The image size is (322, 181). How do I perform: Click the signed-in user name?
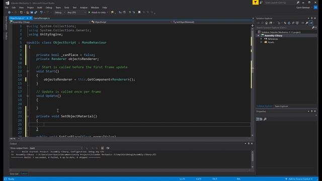(x=303, y=8)
